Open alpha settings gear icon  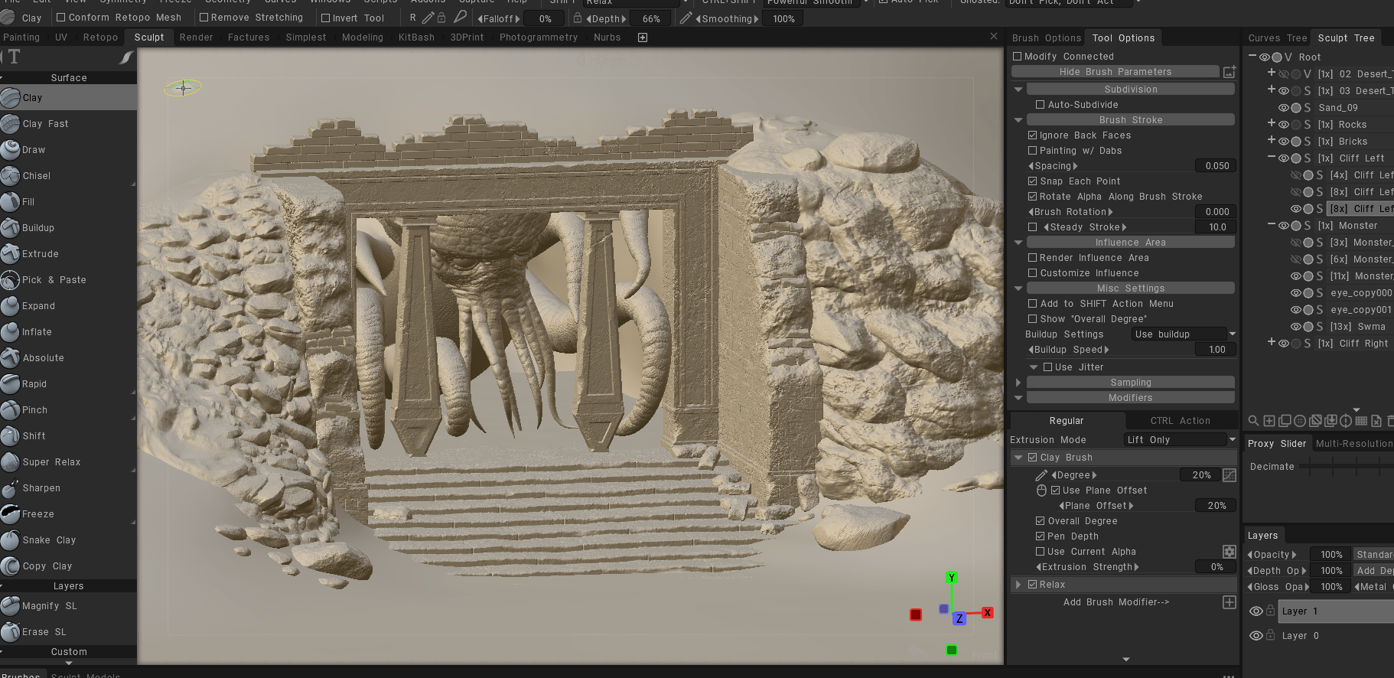[1229, 552]
